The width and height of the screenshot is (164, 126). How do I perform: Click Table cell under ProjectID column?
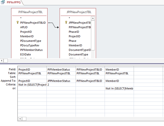[32, 73]
